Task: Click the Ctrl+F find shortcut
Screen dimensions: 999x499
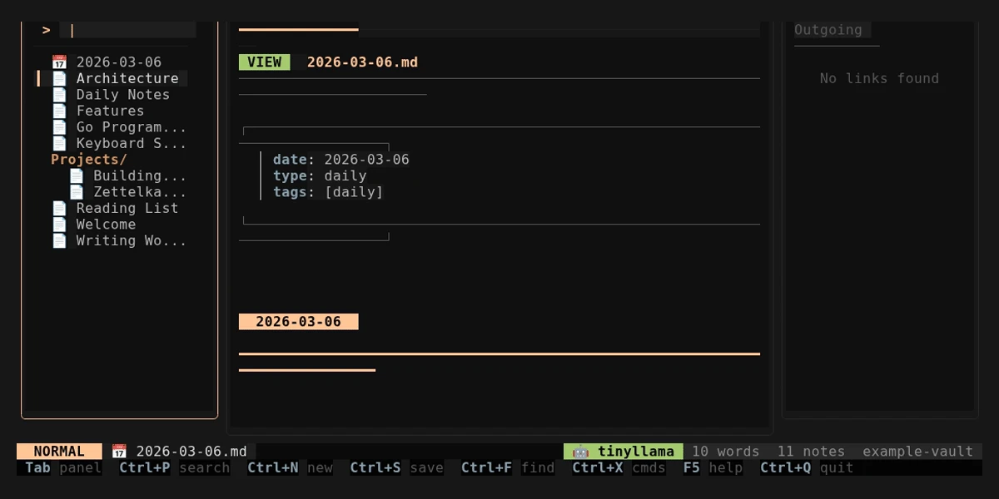Action: pos(508,467)
